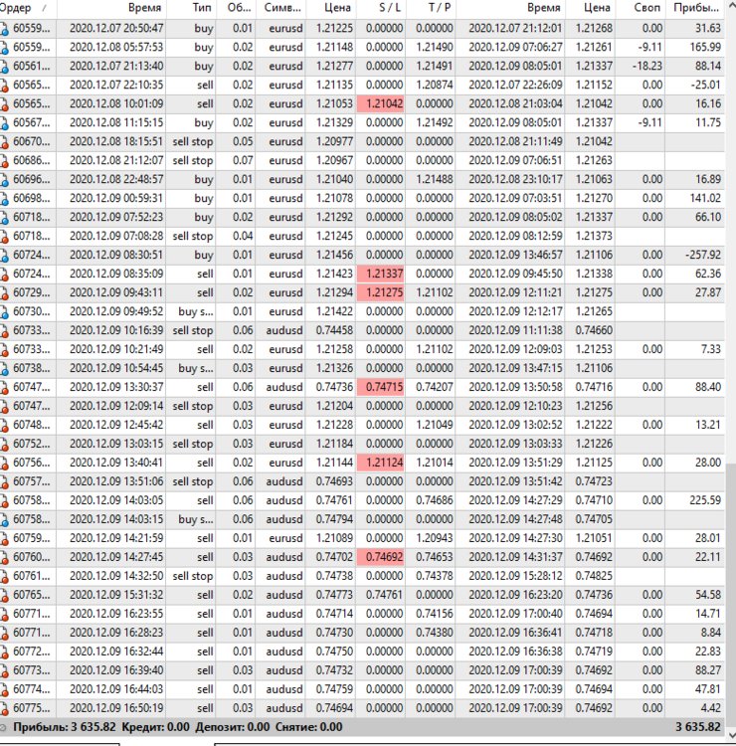
Task: Select close time 2020.12.09 13:46:57
Action: 515,255
